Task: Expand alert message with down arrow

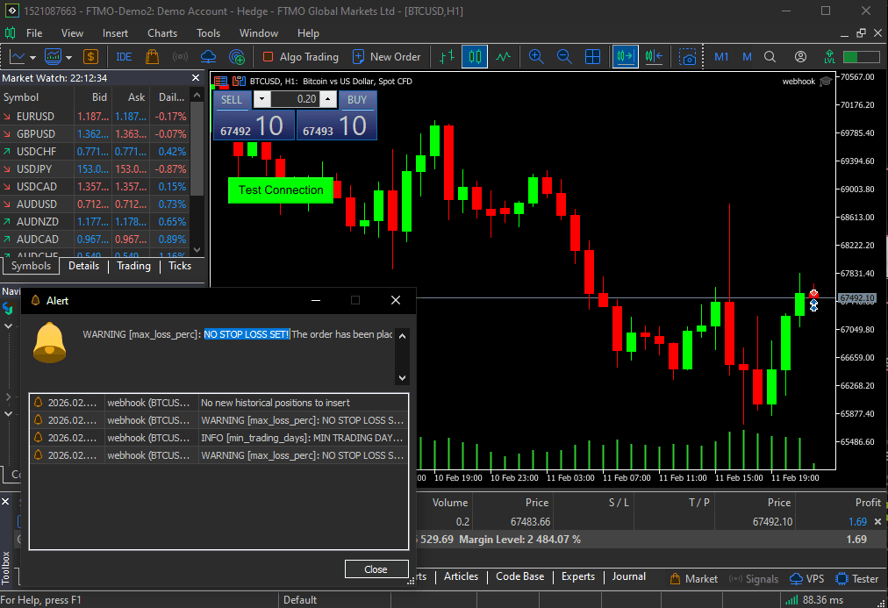Action: point(402,377)
